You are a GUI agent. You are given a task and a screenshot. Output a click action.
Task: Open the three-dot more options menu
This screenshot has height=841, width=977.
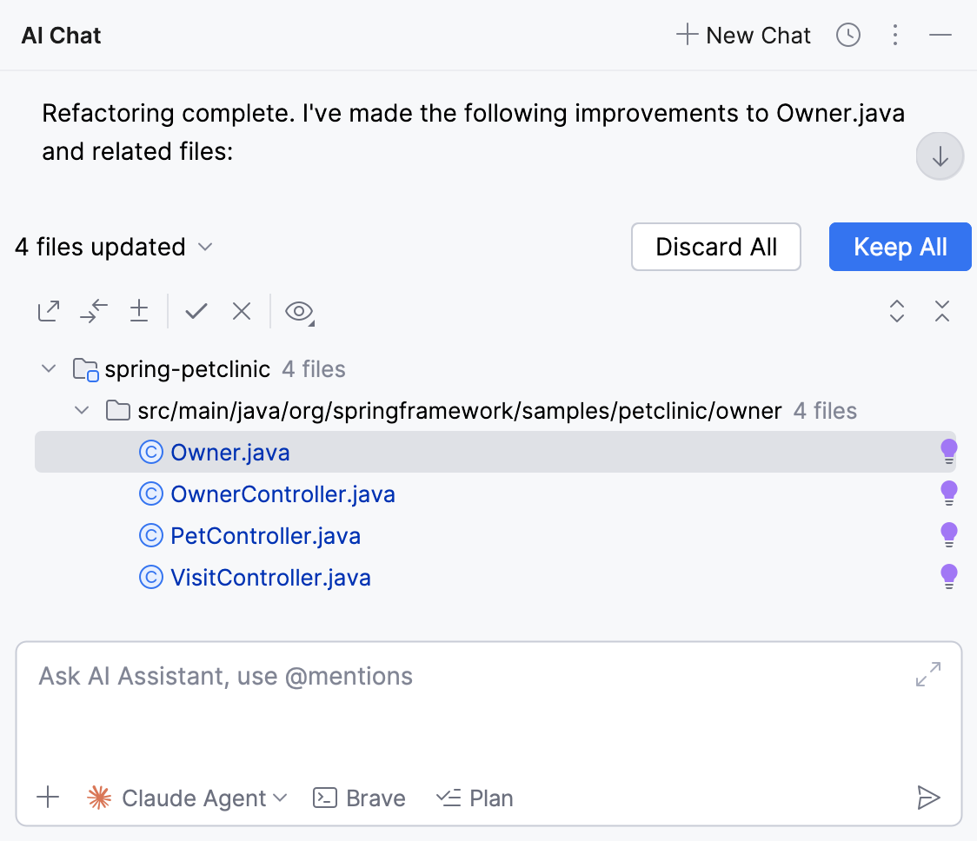coord(895,36)
